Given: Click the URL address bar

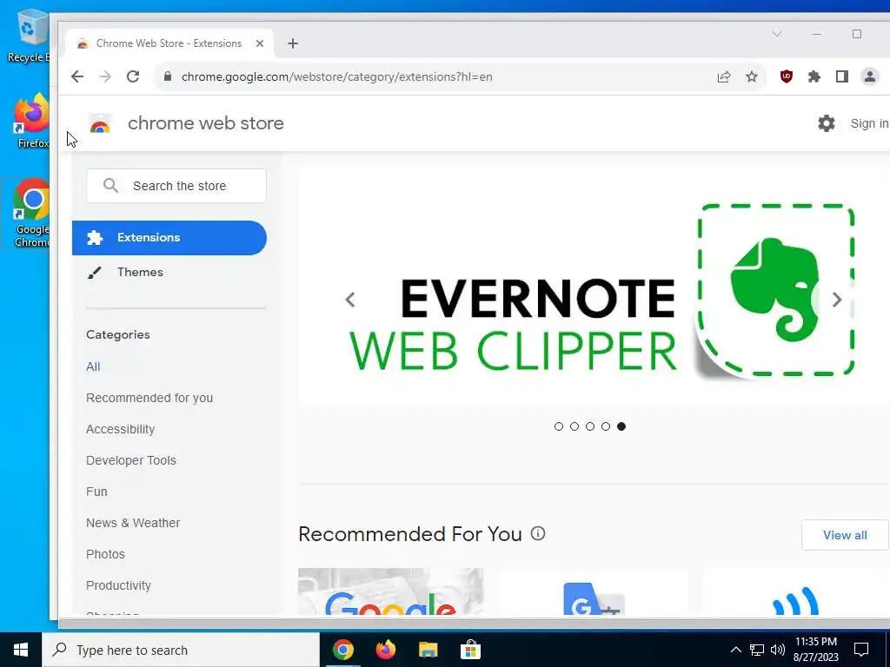Looking at the screenshot, I should [431, 76].
